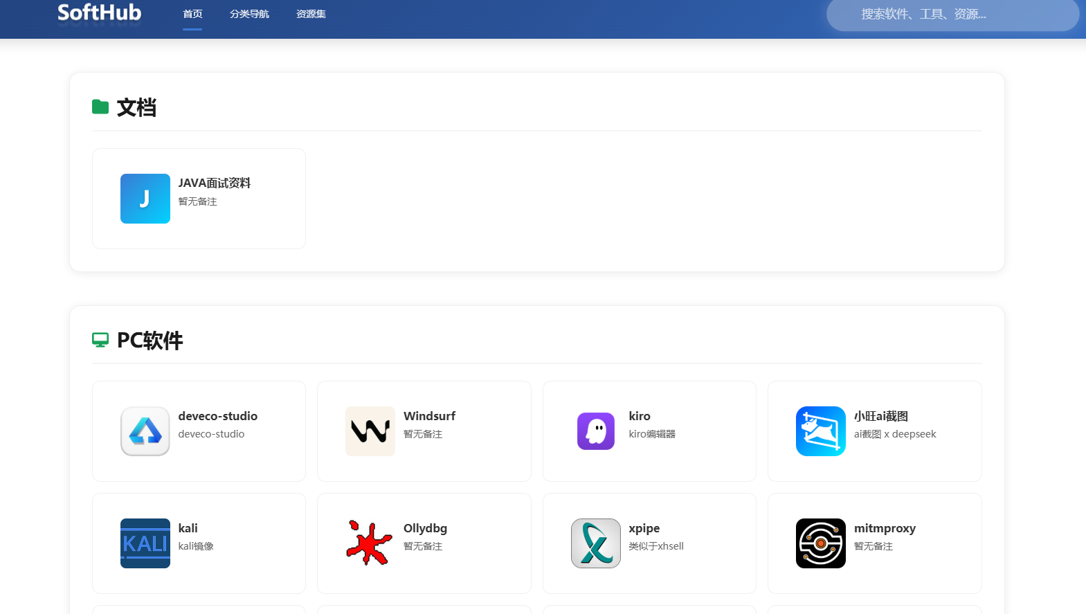
Task: Open the kali title link
Action: click(188, 528)
